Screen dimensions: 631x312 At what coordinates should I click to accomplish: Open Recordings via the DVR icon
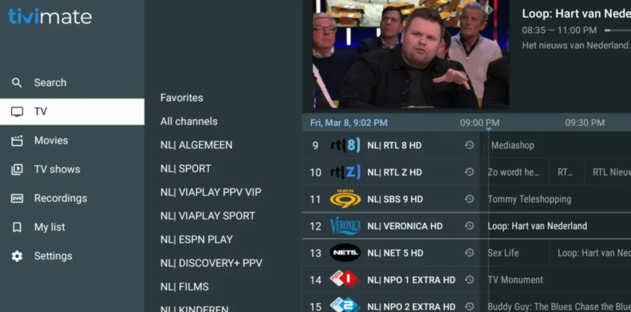(x=17, y=198)
